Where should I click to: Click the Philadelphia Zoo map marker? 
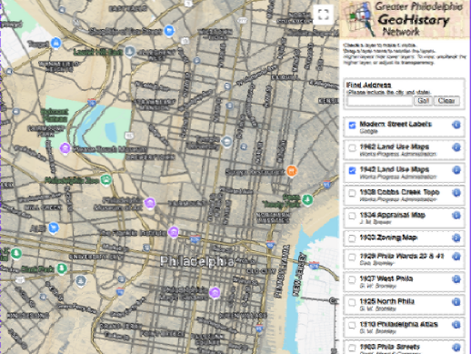(105, 180)
